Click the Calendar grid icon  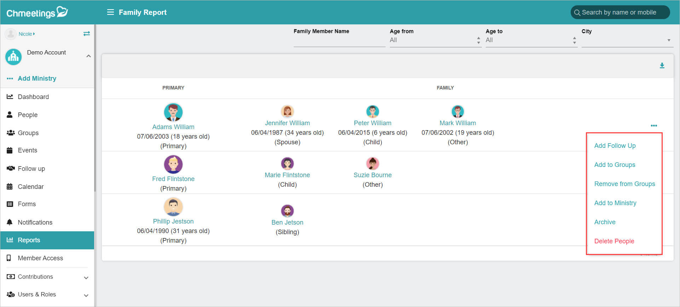[10, 186]
